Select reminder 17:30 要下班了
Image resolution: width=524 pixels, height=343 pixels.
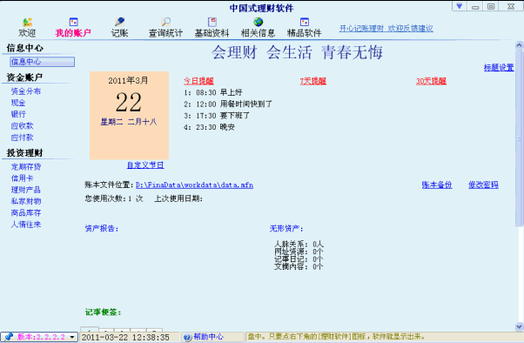click(x=217, y=116)
